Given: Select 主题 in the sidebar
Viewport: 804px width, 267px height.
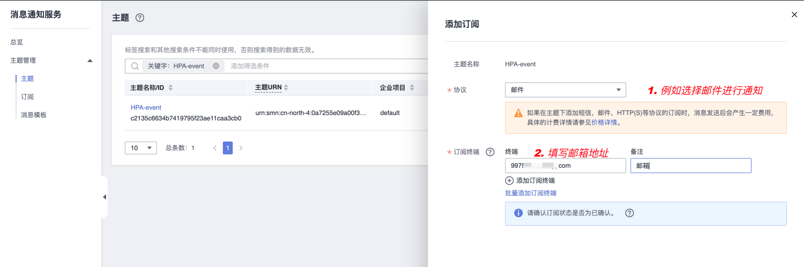Looking at the screenshot, I should point(27,79).
